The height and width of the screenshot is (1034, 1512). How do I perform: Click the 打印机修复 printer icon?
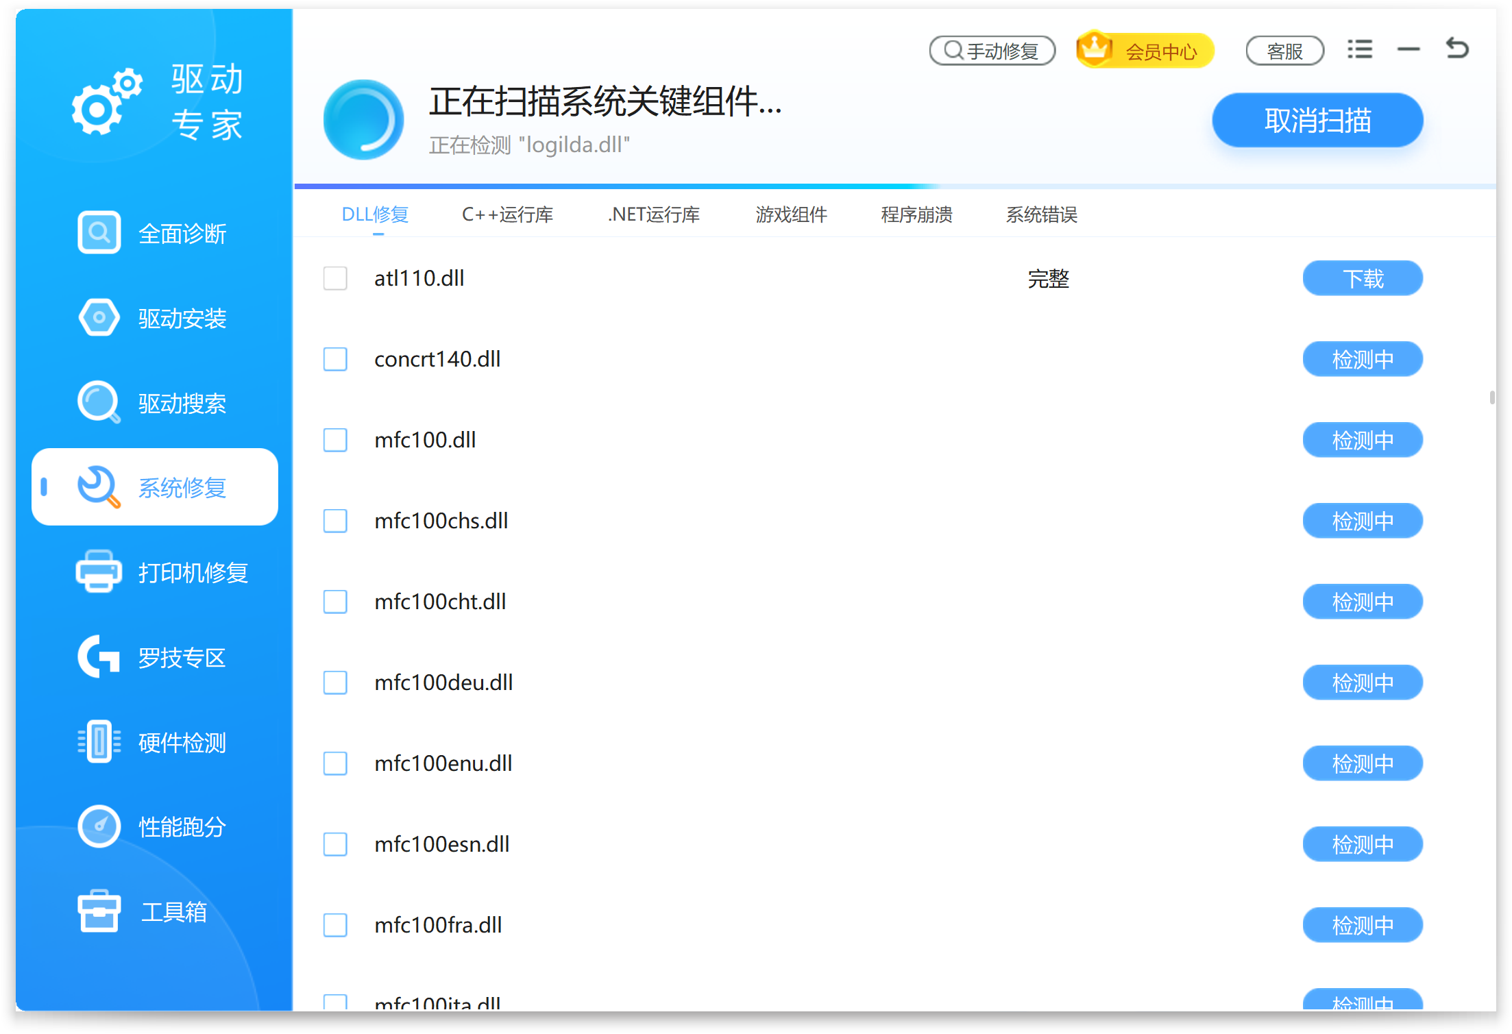(x=99, y=571)
